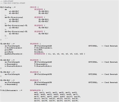The height and width of the screenshot is (102, 119).
Task: Click ENUMERATED keyword on the maxRetxThreshold line
Action: tap(40, 54)
